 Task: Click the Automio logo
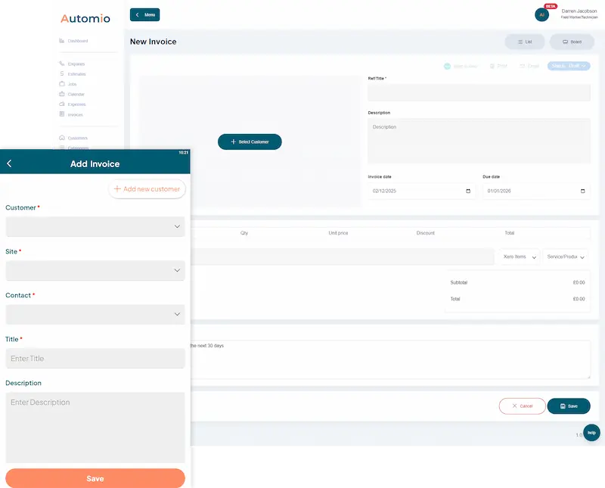coord(85,18)
